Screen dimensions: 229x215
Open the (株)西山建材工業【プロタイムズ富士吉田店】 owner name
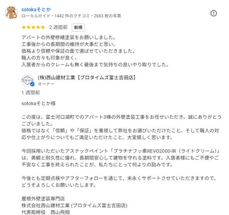(87, 78)
